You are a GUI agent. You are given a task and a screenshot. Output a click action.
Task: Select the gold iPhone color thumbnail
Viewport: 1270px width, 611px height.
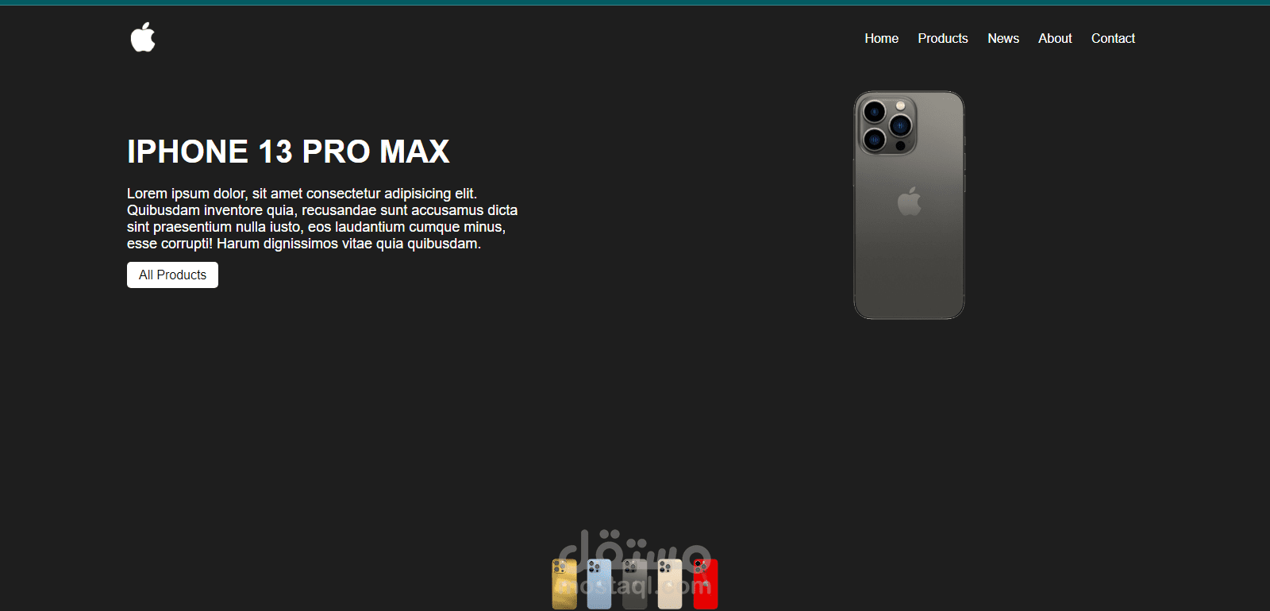pyautogui.click(x=564, y=584)
